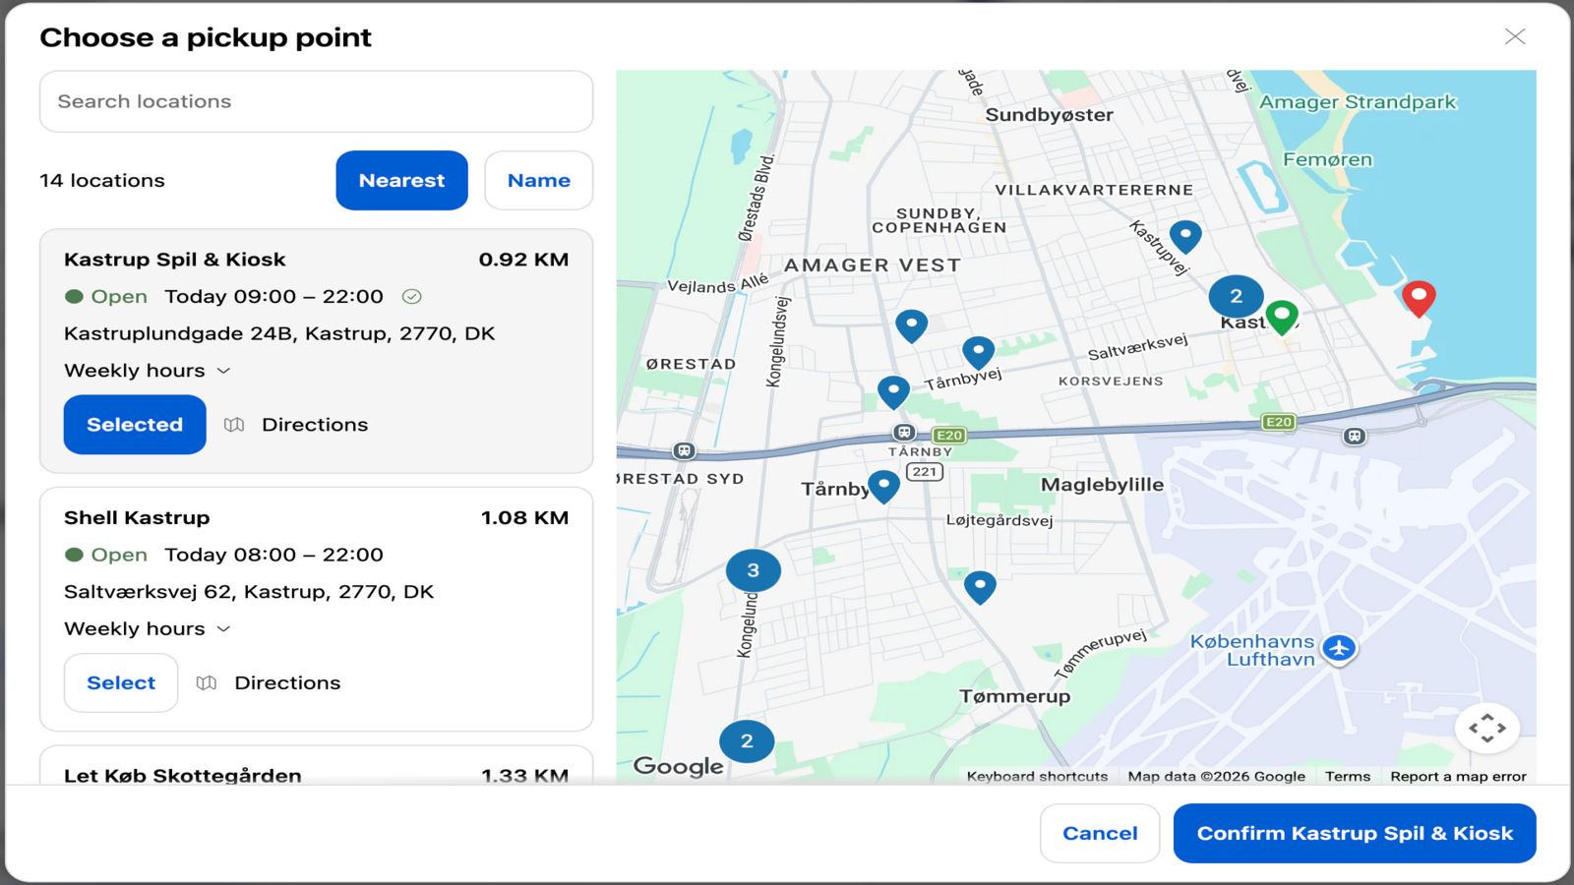Screen dimensions: 1574x885
Task: Click the blue pin near Kastrupvej
Action: (1185, 237)
